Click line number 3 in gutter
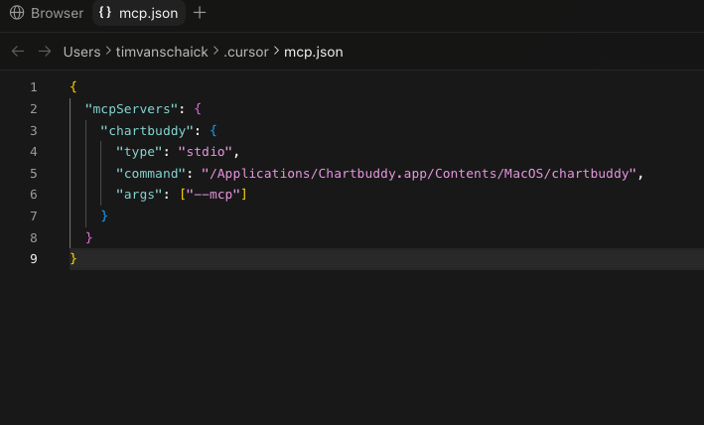Screen dimensions: 704x425 pos(34,131)
